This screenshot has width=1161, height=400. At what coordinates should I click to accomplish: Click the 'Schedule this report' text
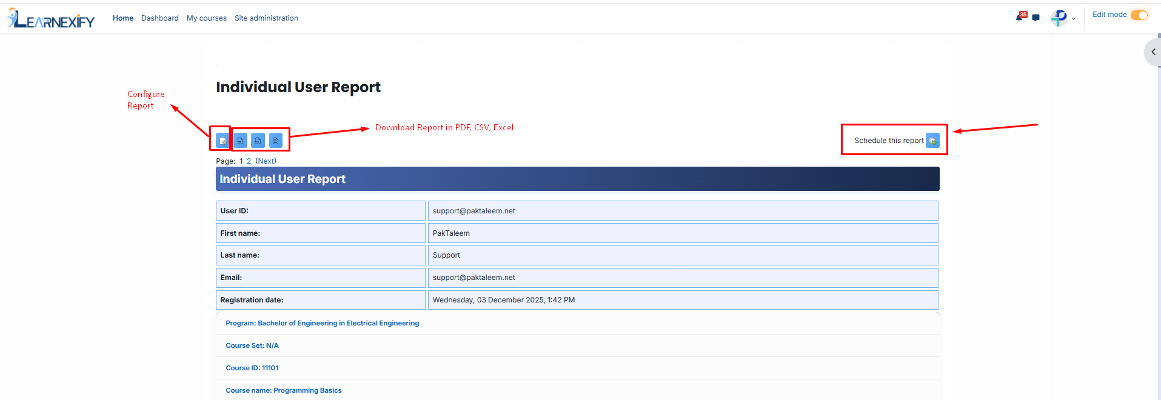(x=889, y=141)
